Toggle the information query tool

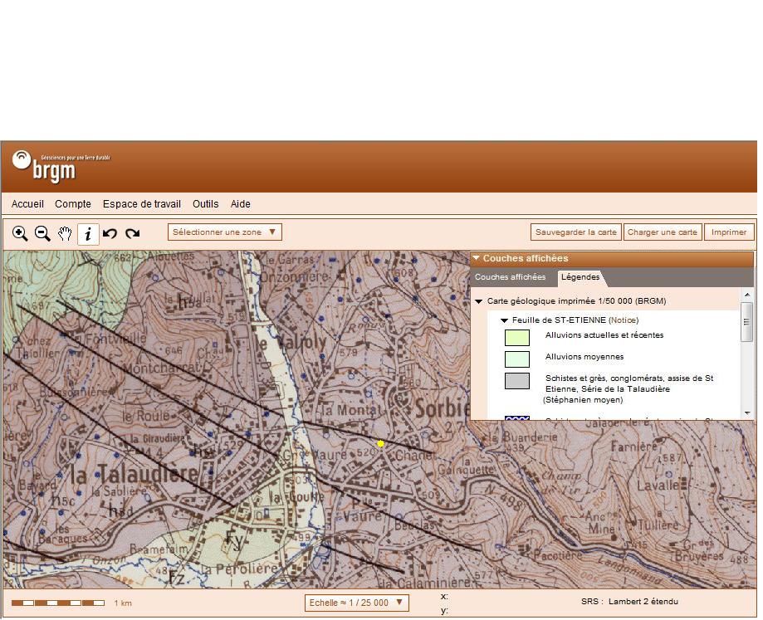[x=88, y=234]
